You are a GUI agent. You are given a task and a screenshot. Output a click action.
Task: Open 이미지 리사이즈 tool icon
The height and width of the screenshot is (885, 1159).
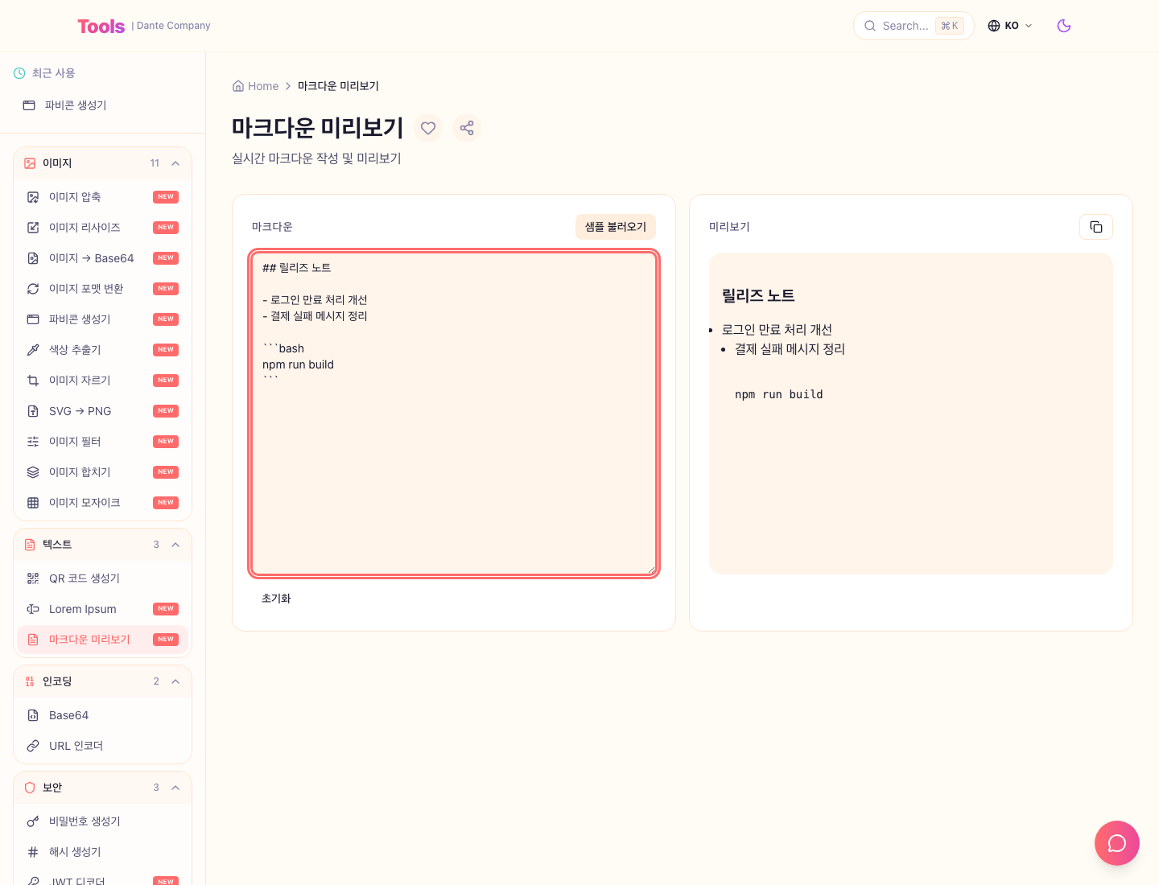(x=33, y=228)
